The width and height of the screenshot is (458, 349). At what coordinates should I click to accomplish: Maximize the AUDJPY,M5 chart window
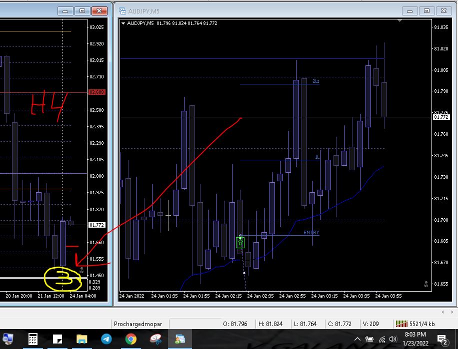426,11
